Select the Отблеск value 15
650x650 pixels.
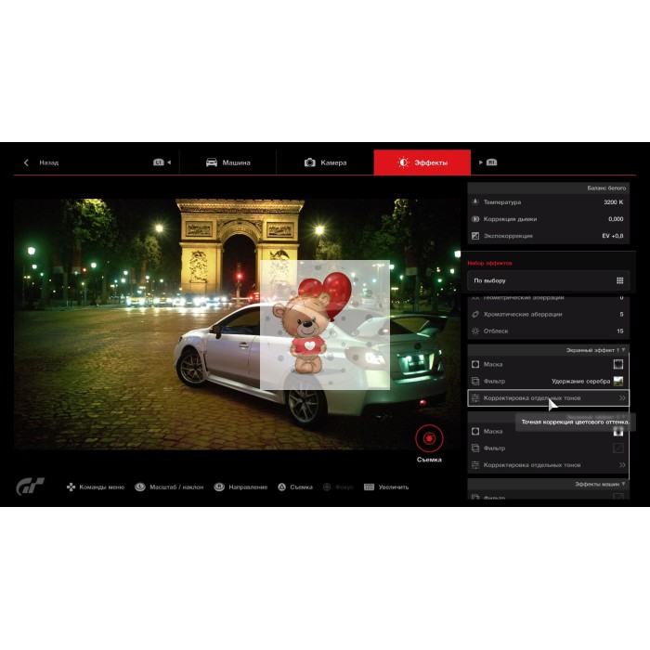coord(619,331)
